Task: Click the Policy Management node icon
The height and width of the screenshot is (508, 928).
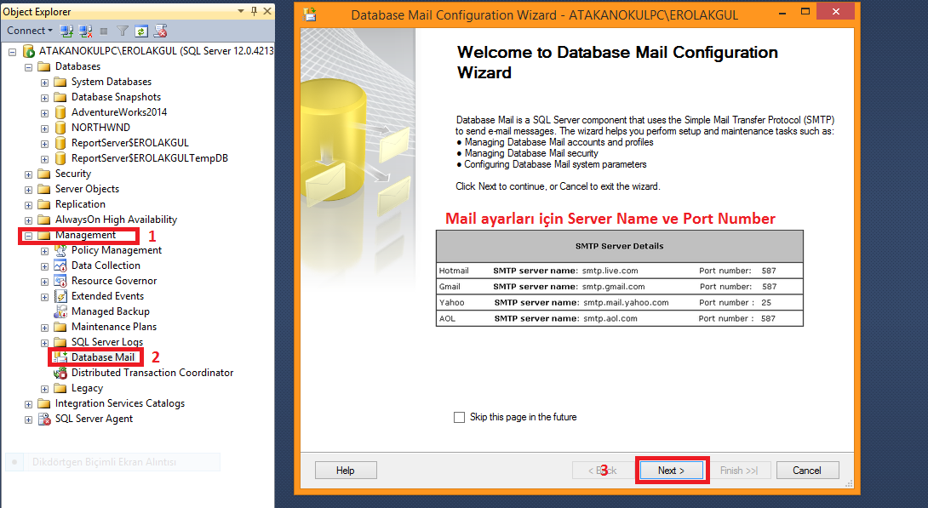Action: pos(60,250)
